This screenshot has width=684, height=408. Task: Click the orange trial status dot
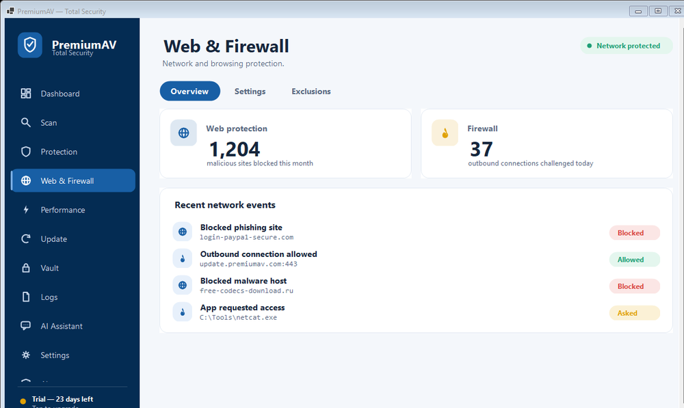coord(23,401)
